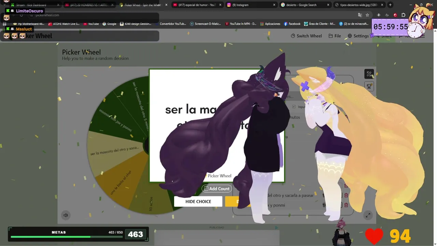Delete the 'x y ponmi' input entry
Viewport: 437px width, 246px height.
346,205
